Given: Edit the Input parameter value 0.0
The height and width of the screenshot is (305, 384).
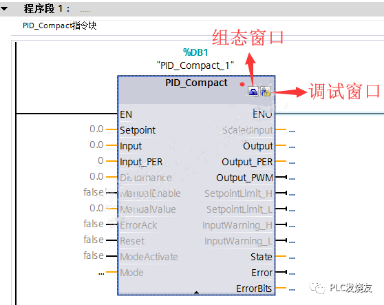Looking at the screenshot, I should (x=96, y=145).
